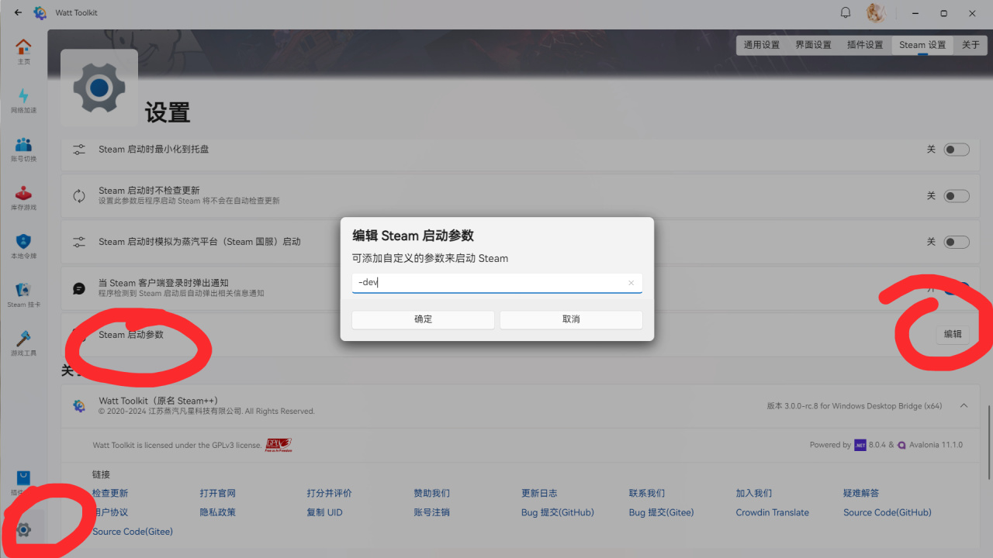The height and width of the screenshot is (558, 993).
Task: Click the large settings gear header icon
Action: (x=99, y=88)
